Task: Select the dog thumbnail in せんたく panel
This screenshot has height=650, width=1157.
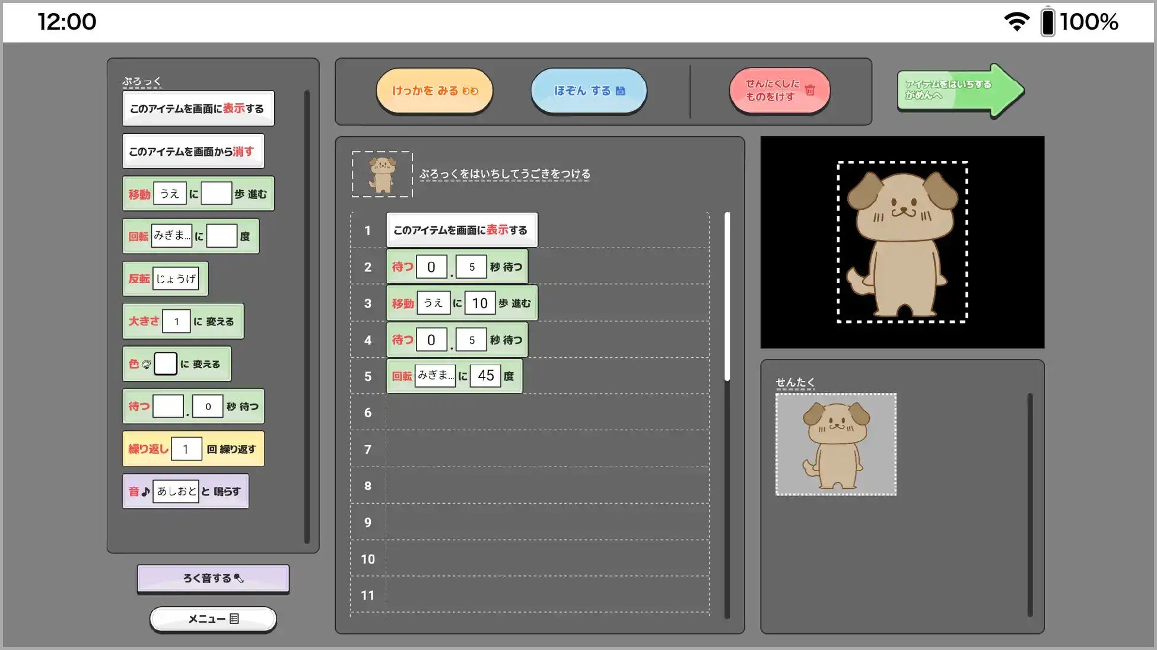Action: [835, 444]
